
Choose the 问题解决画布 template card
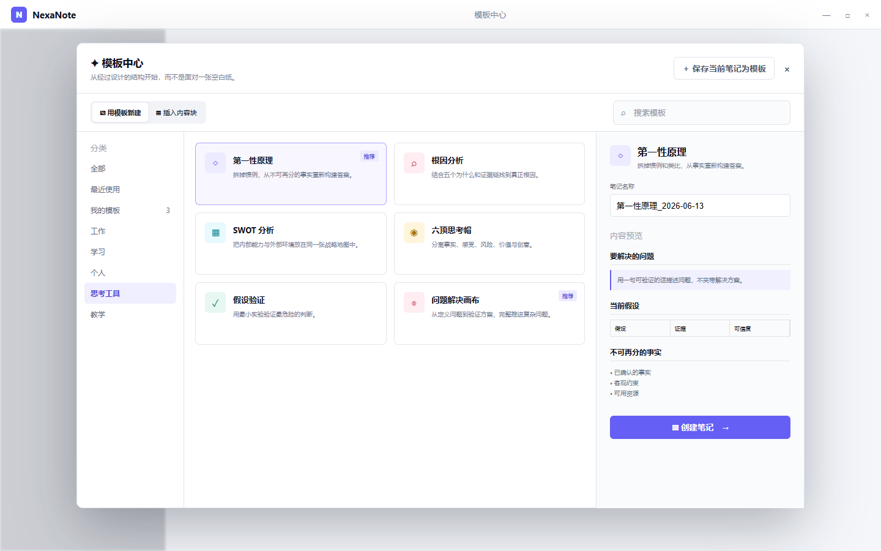point(489,313)
